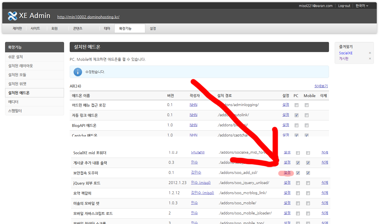Screen dimensions: 379x224
Task: Open the site URL link in header
Action: coord(88,17)
